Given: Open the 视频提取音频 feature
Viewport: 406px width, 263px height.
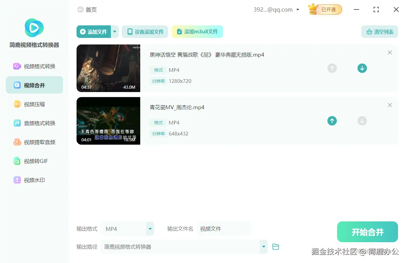Looking at the screenshot, I should [34, 142].
